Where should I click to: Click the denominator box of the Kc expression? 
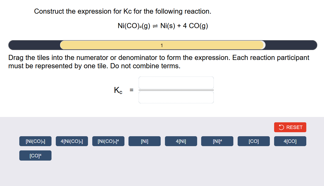[176, 97]
